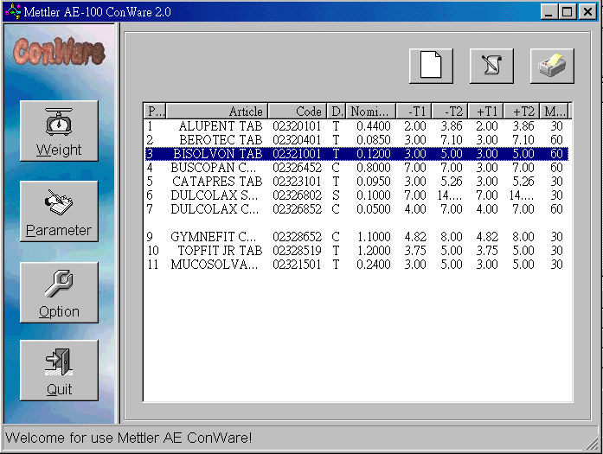Click code 02328652 cell
The image size is (603, 454).
(297, 237)
